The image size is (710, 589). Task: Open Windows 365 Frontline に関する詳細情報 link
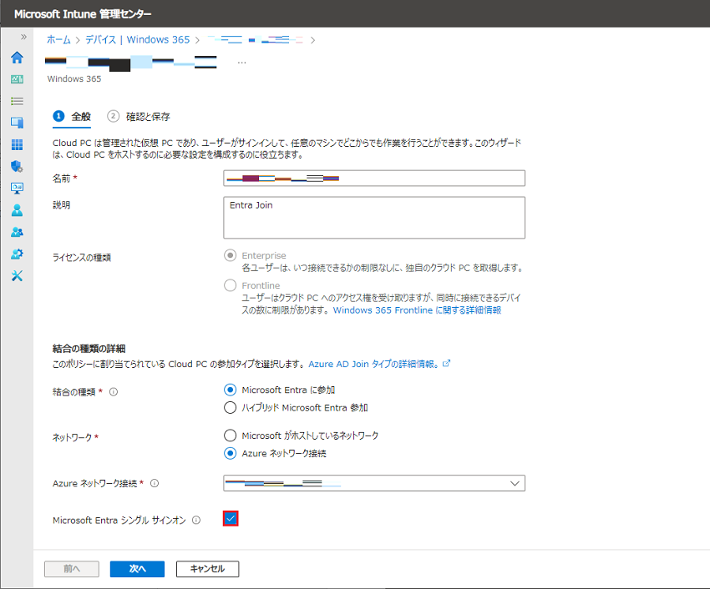tap(417, 310)
